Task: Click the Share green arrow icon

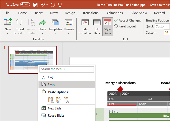Action: point(43,23)
